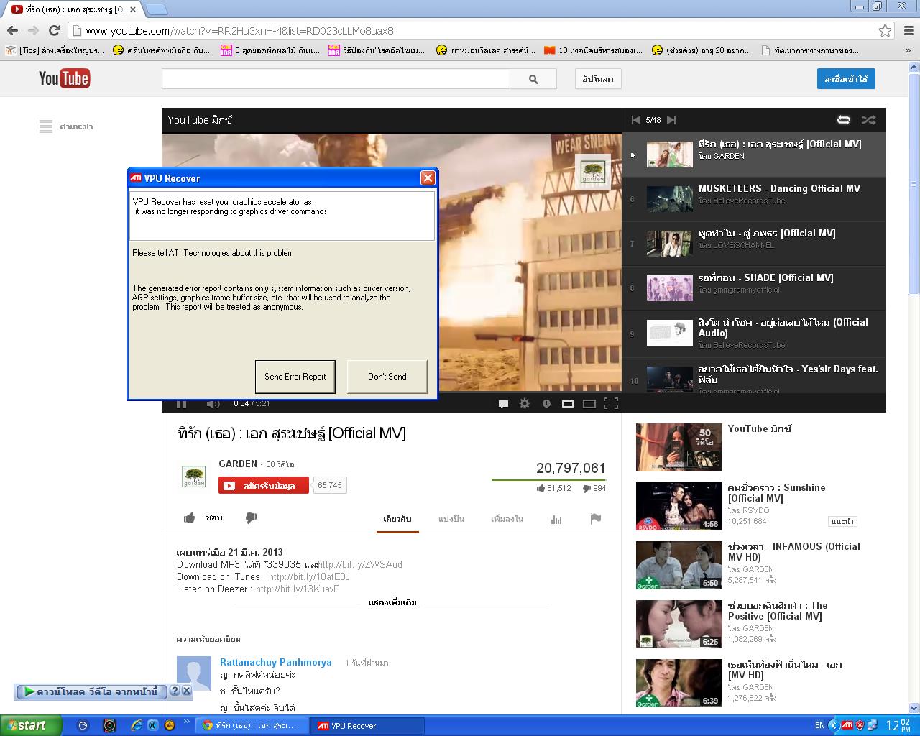Open the "10 เทคนิค" bookmark
This screenshot has height=736, width=920.
tap(593, 50)
